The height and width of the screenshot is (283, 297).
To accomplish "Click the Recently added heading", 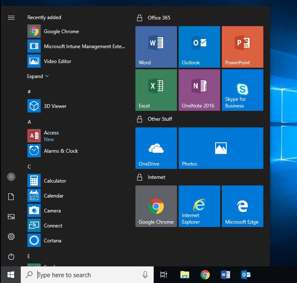I will 44,17.
